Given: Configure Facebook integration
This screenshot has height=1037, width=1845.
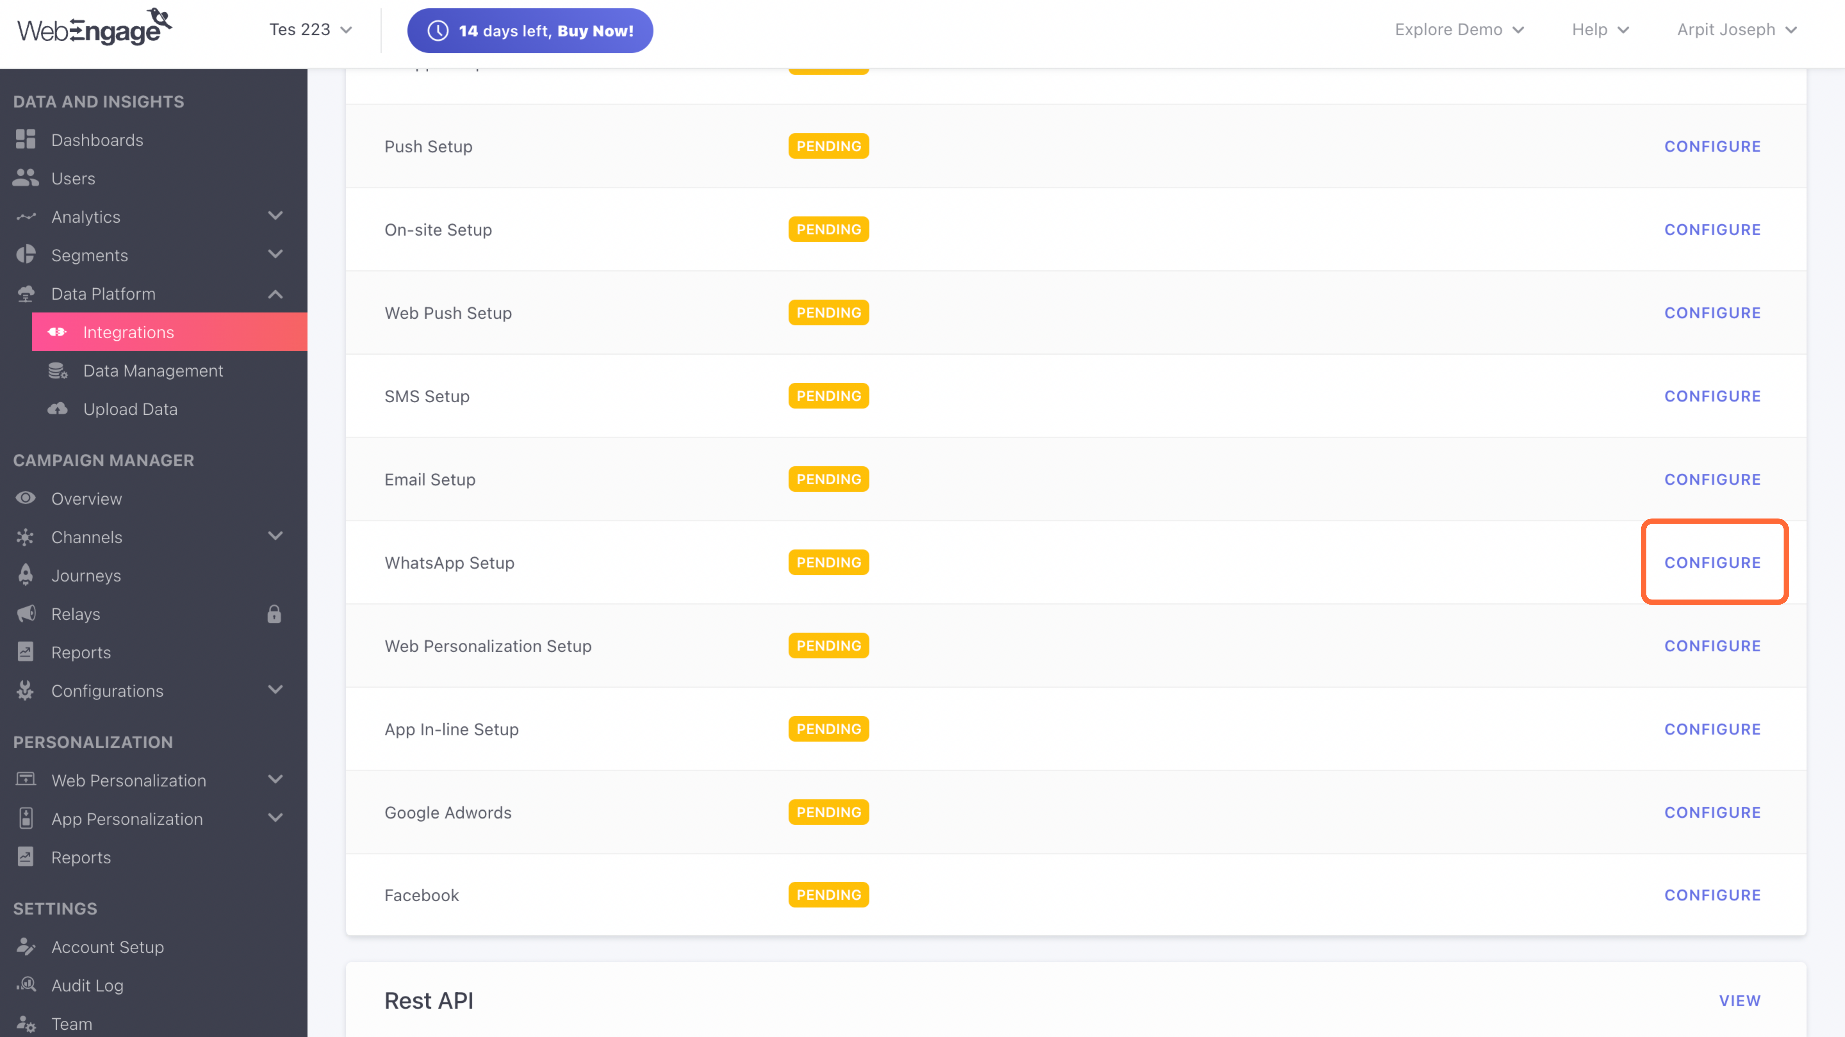Looking at the screenshot, I should [x=1712, y=895].
